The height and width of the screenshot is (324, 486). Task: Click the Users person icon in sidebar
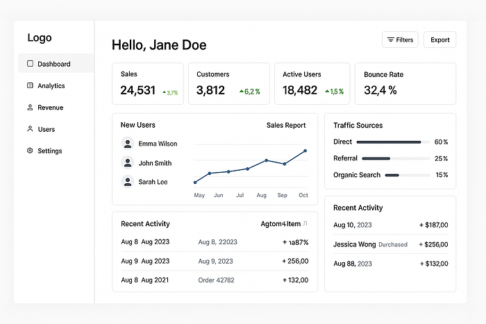[x=30, y=128]
